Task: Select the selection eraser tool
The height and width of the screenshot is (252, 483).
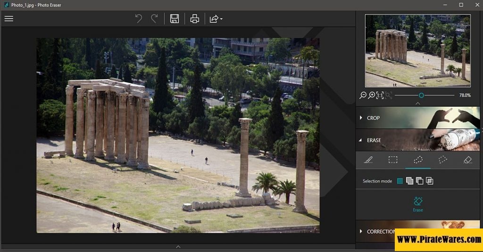Action: pos(467,160)
